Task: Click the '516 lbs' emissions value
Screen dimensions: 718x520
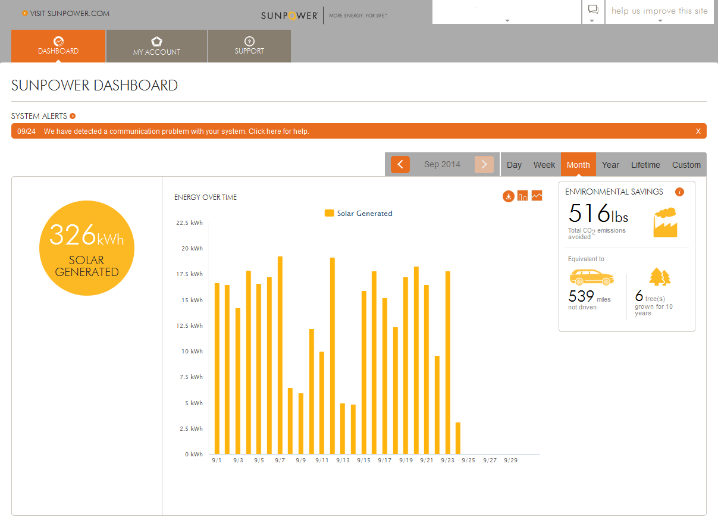Action: tap(598, 214)
